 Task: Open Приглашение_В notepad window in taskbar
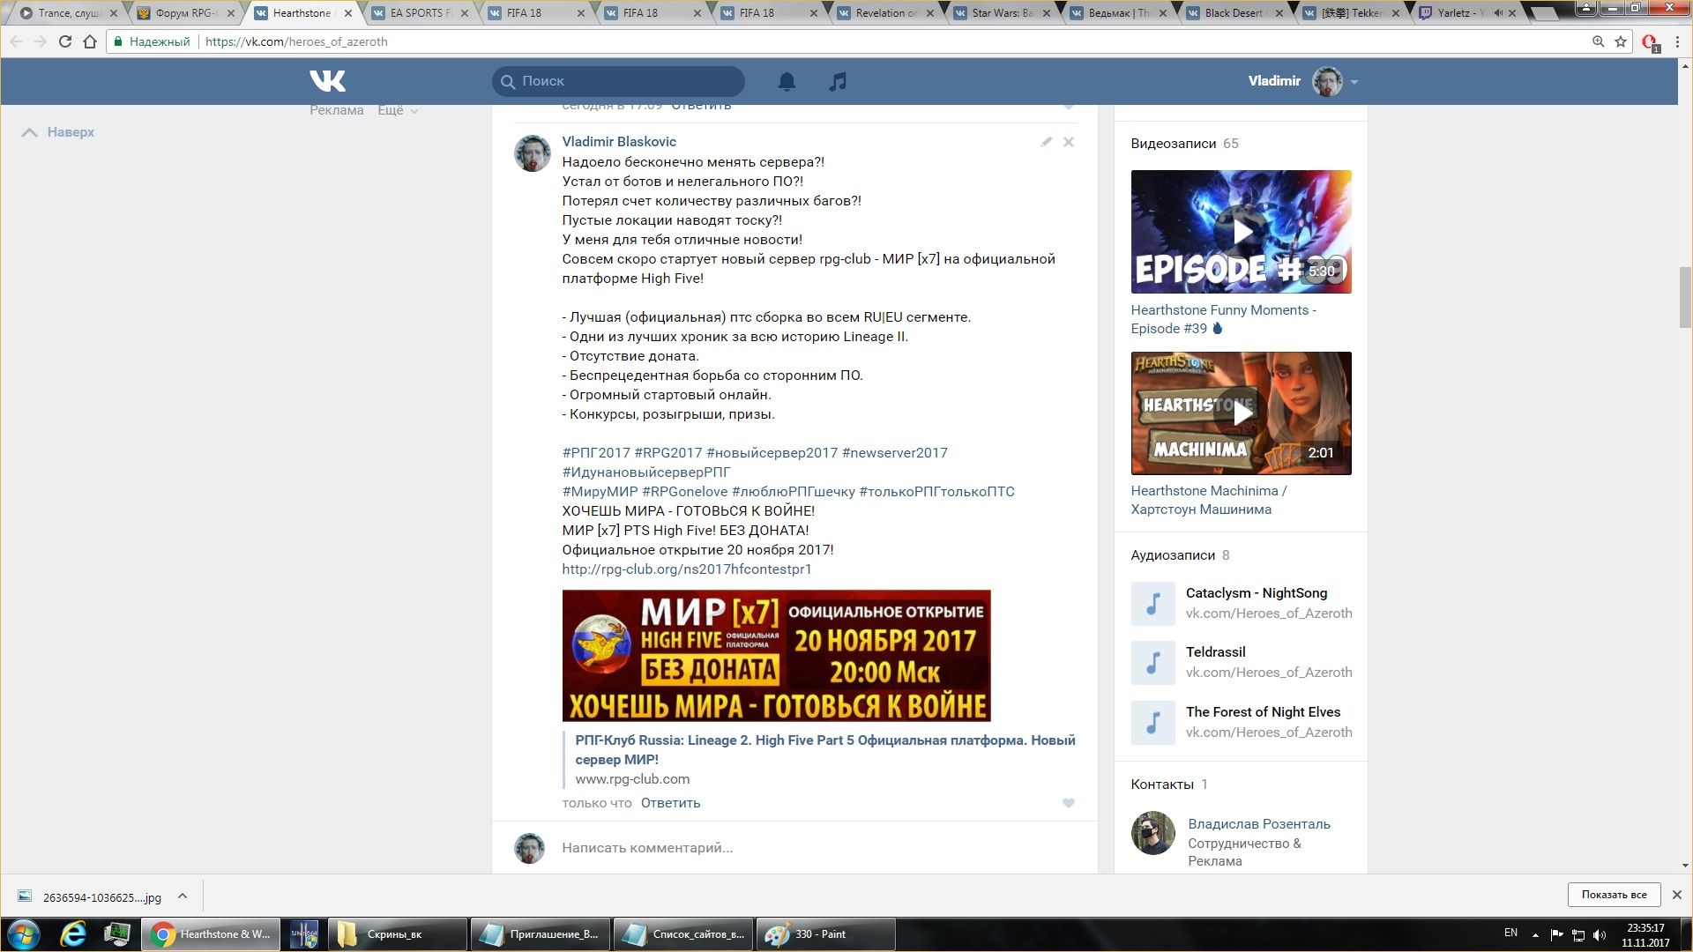[541, 934]
